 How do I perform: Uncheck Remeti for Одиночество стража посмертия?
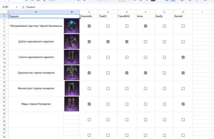(x=183, y=73)
